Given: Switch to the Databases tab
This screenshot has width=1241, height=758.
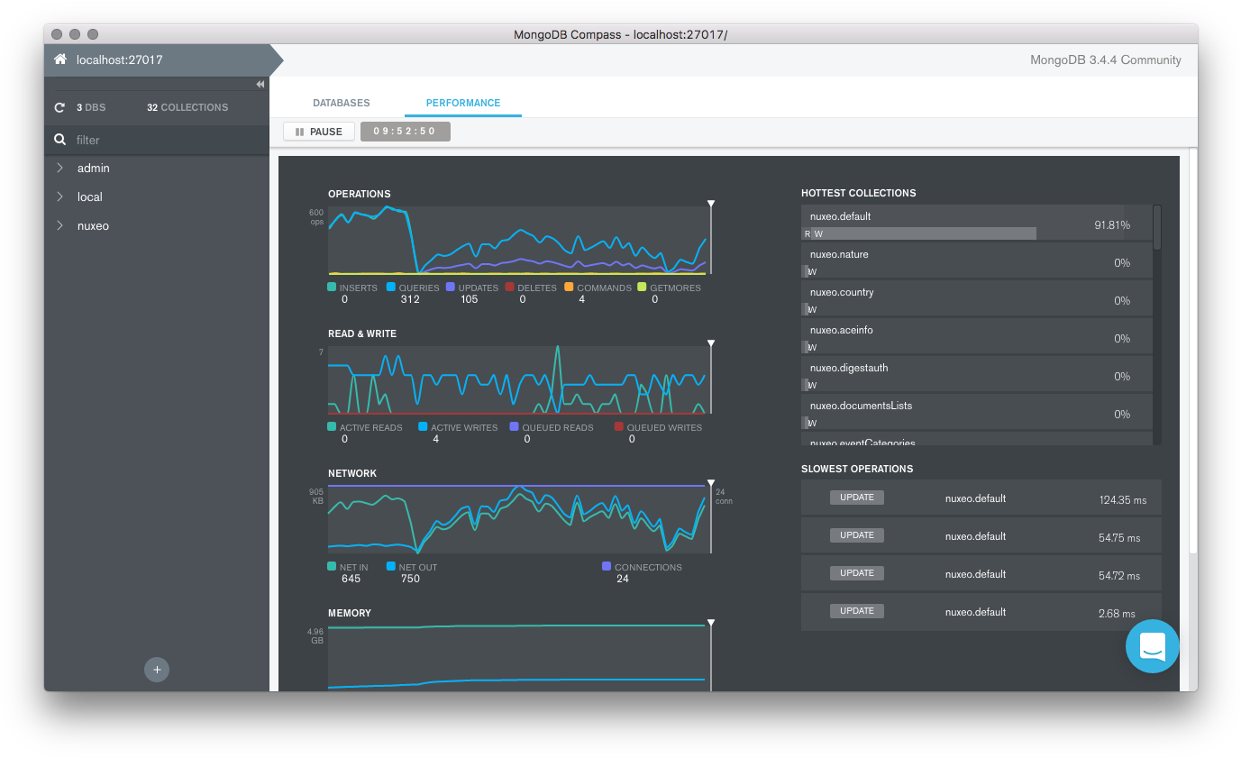Looking at the screenshot, I should click(342, 103).
